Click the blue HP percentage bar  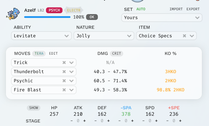coord(47,17)
